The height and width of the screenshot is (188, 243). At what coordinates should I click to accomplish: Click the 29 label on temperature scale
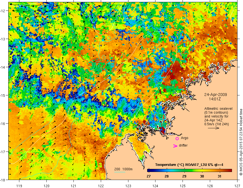(x=184, y=176)
